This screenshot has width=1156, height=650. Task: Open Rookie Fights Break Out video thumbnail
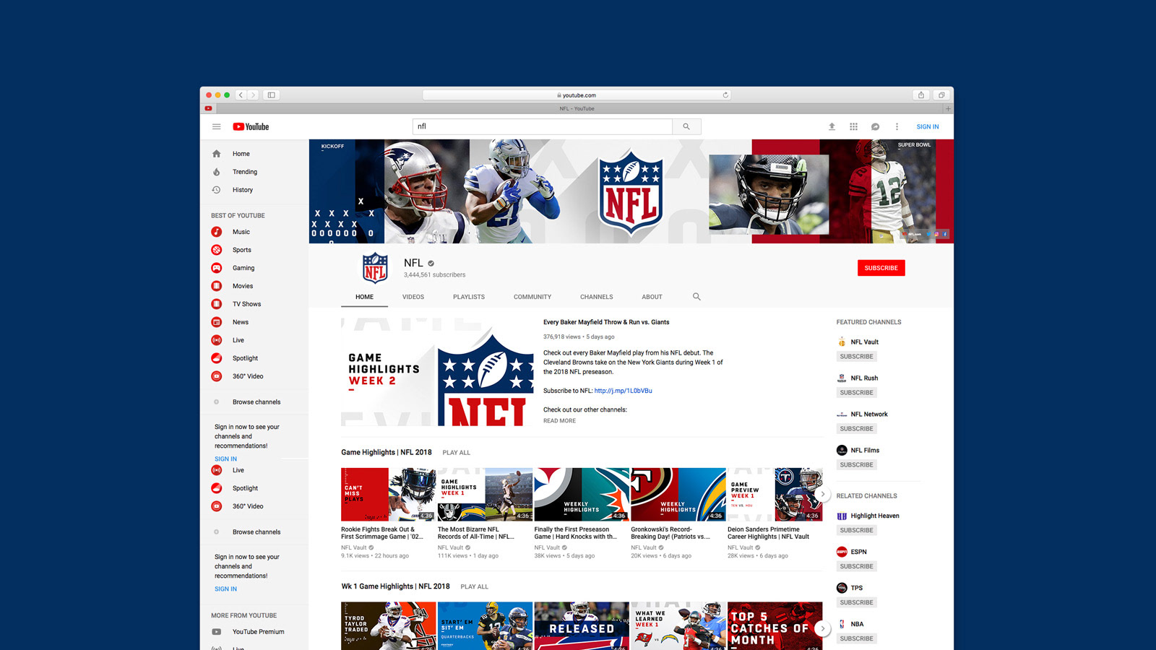tap(389, 494)
